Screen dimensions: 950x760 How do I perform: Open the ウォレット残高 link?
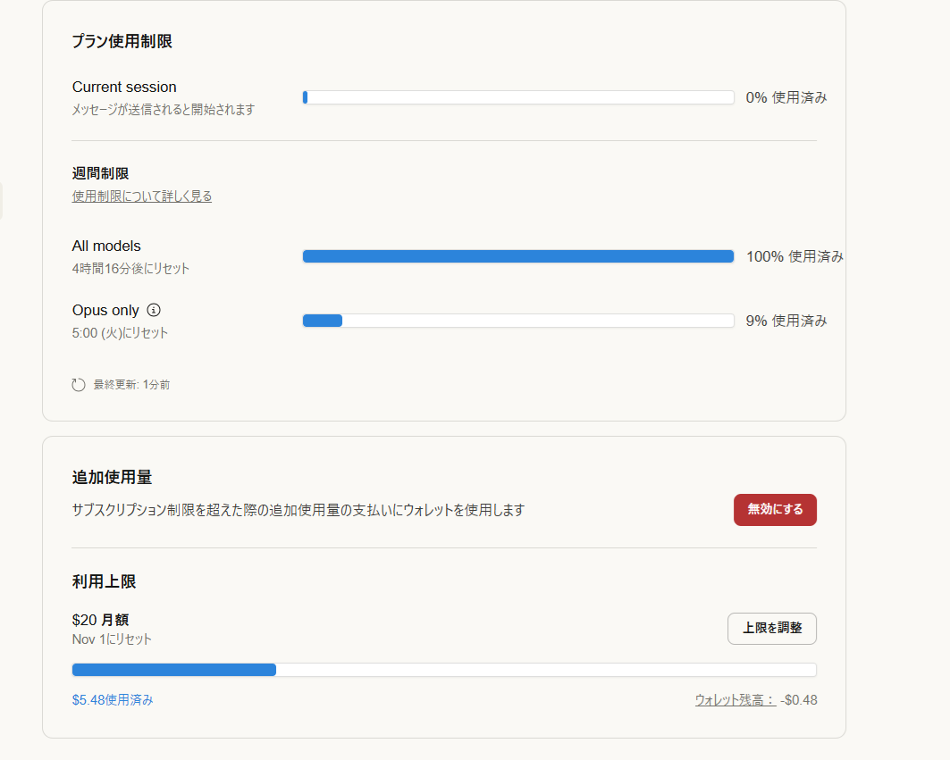(735, 700)
